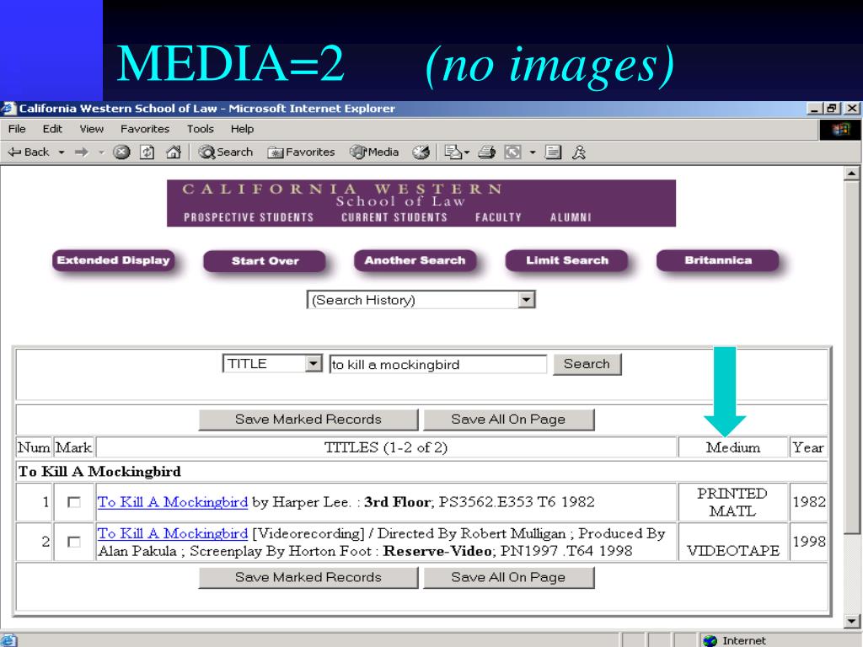863x647 pixels.
Task: Click the vertical scrollbar down arrow
Action: (851, 621)
